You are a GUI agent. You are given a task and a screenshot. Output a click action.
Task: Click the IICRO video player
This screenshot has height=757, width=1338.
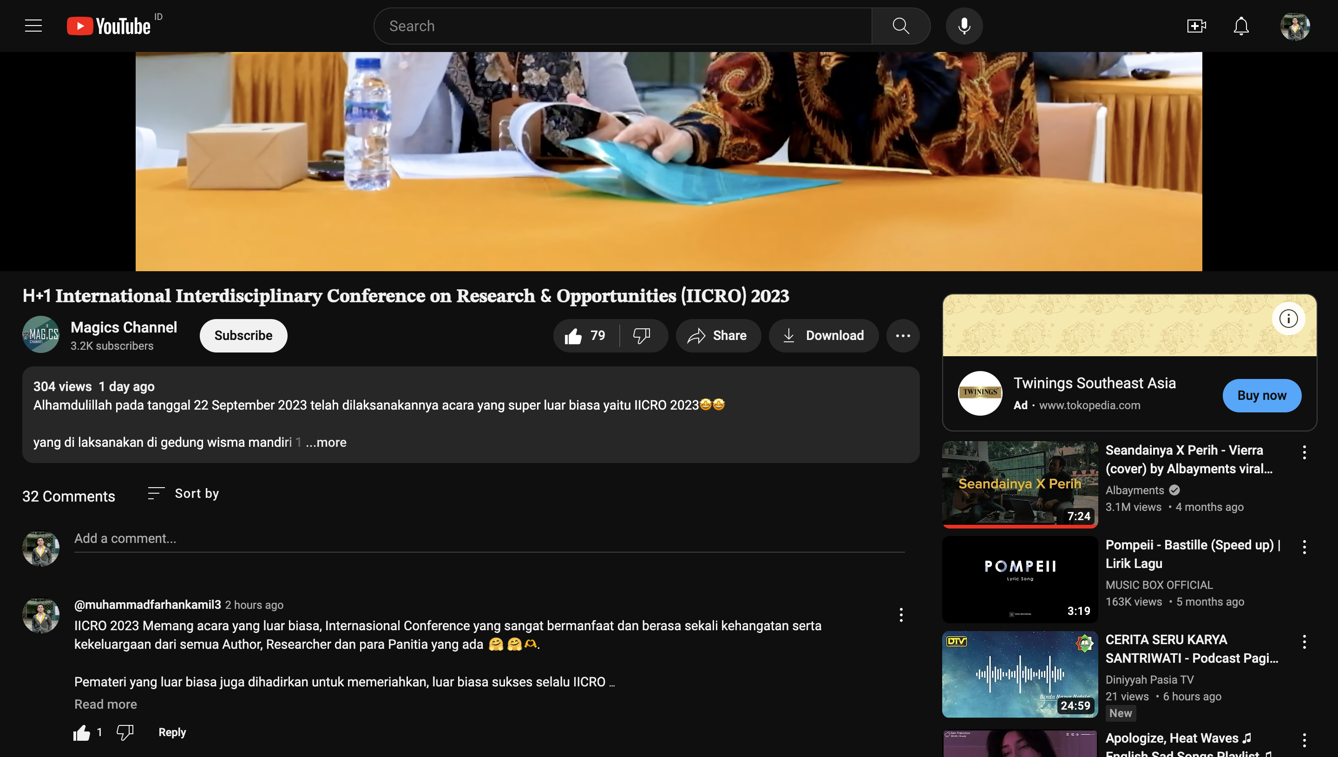coord(669,161)
